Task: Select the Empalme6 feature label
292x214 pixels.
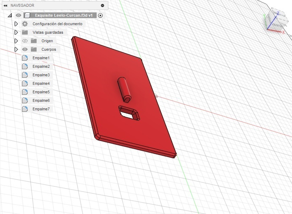Action: point(41,100)
